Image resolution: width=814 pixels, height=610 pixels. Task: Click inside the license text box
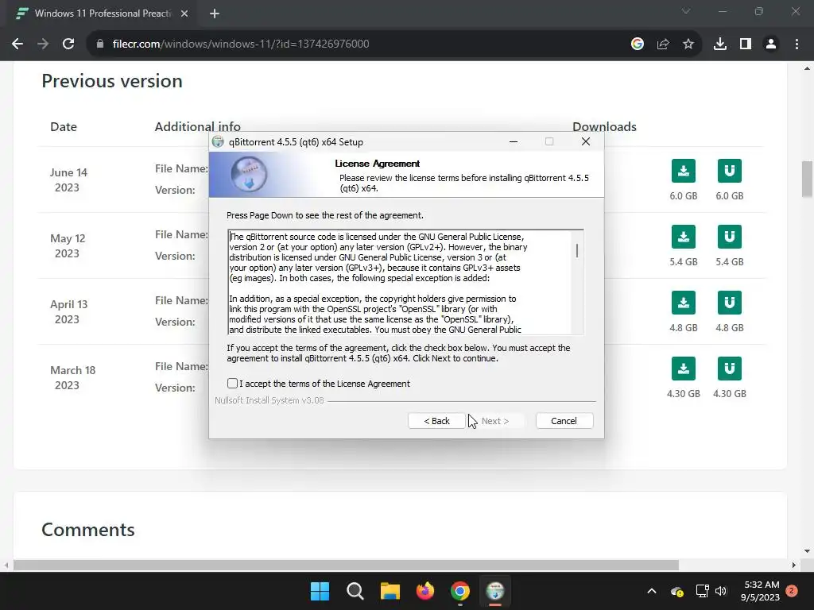point(400,283)
